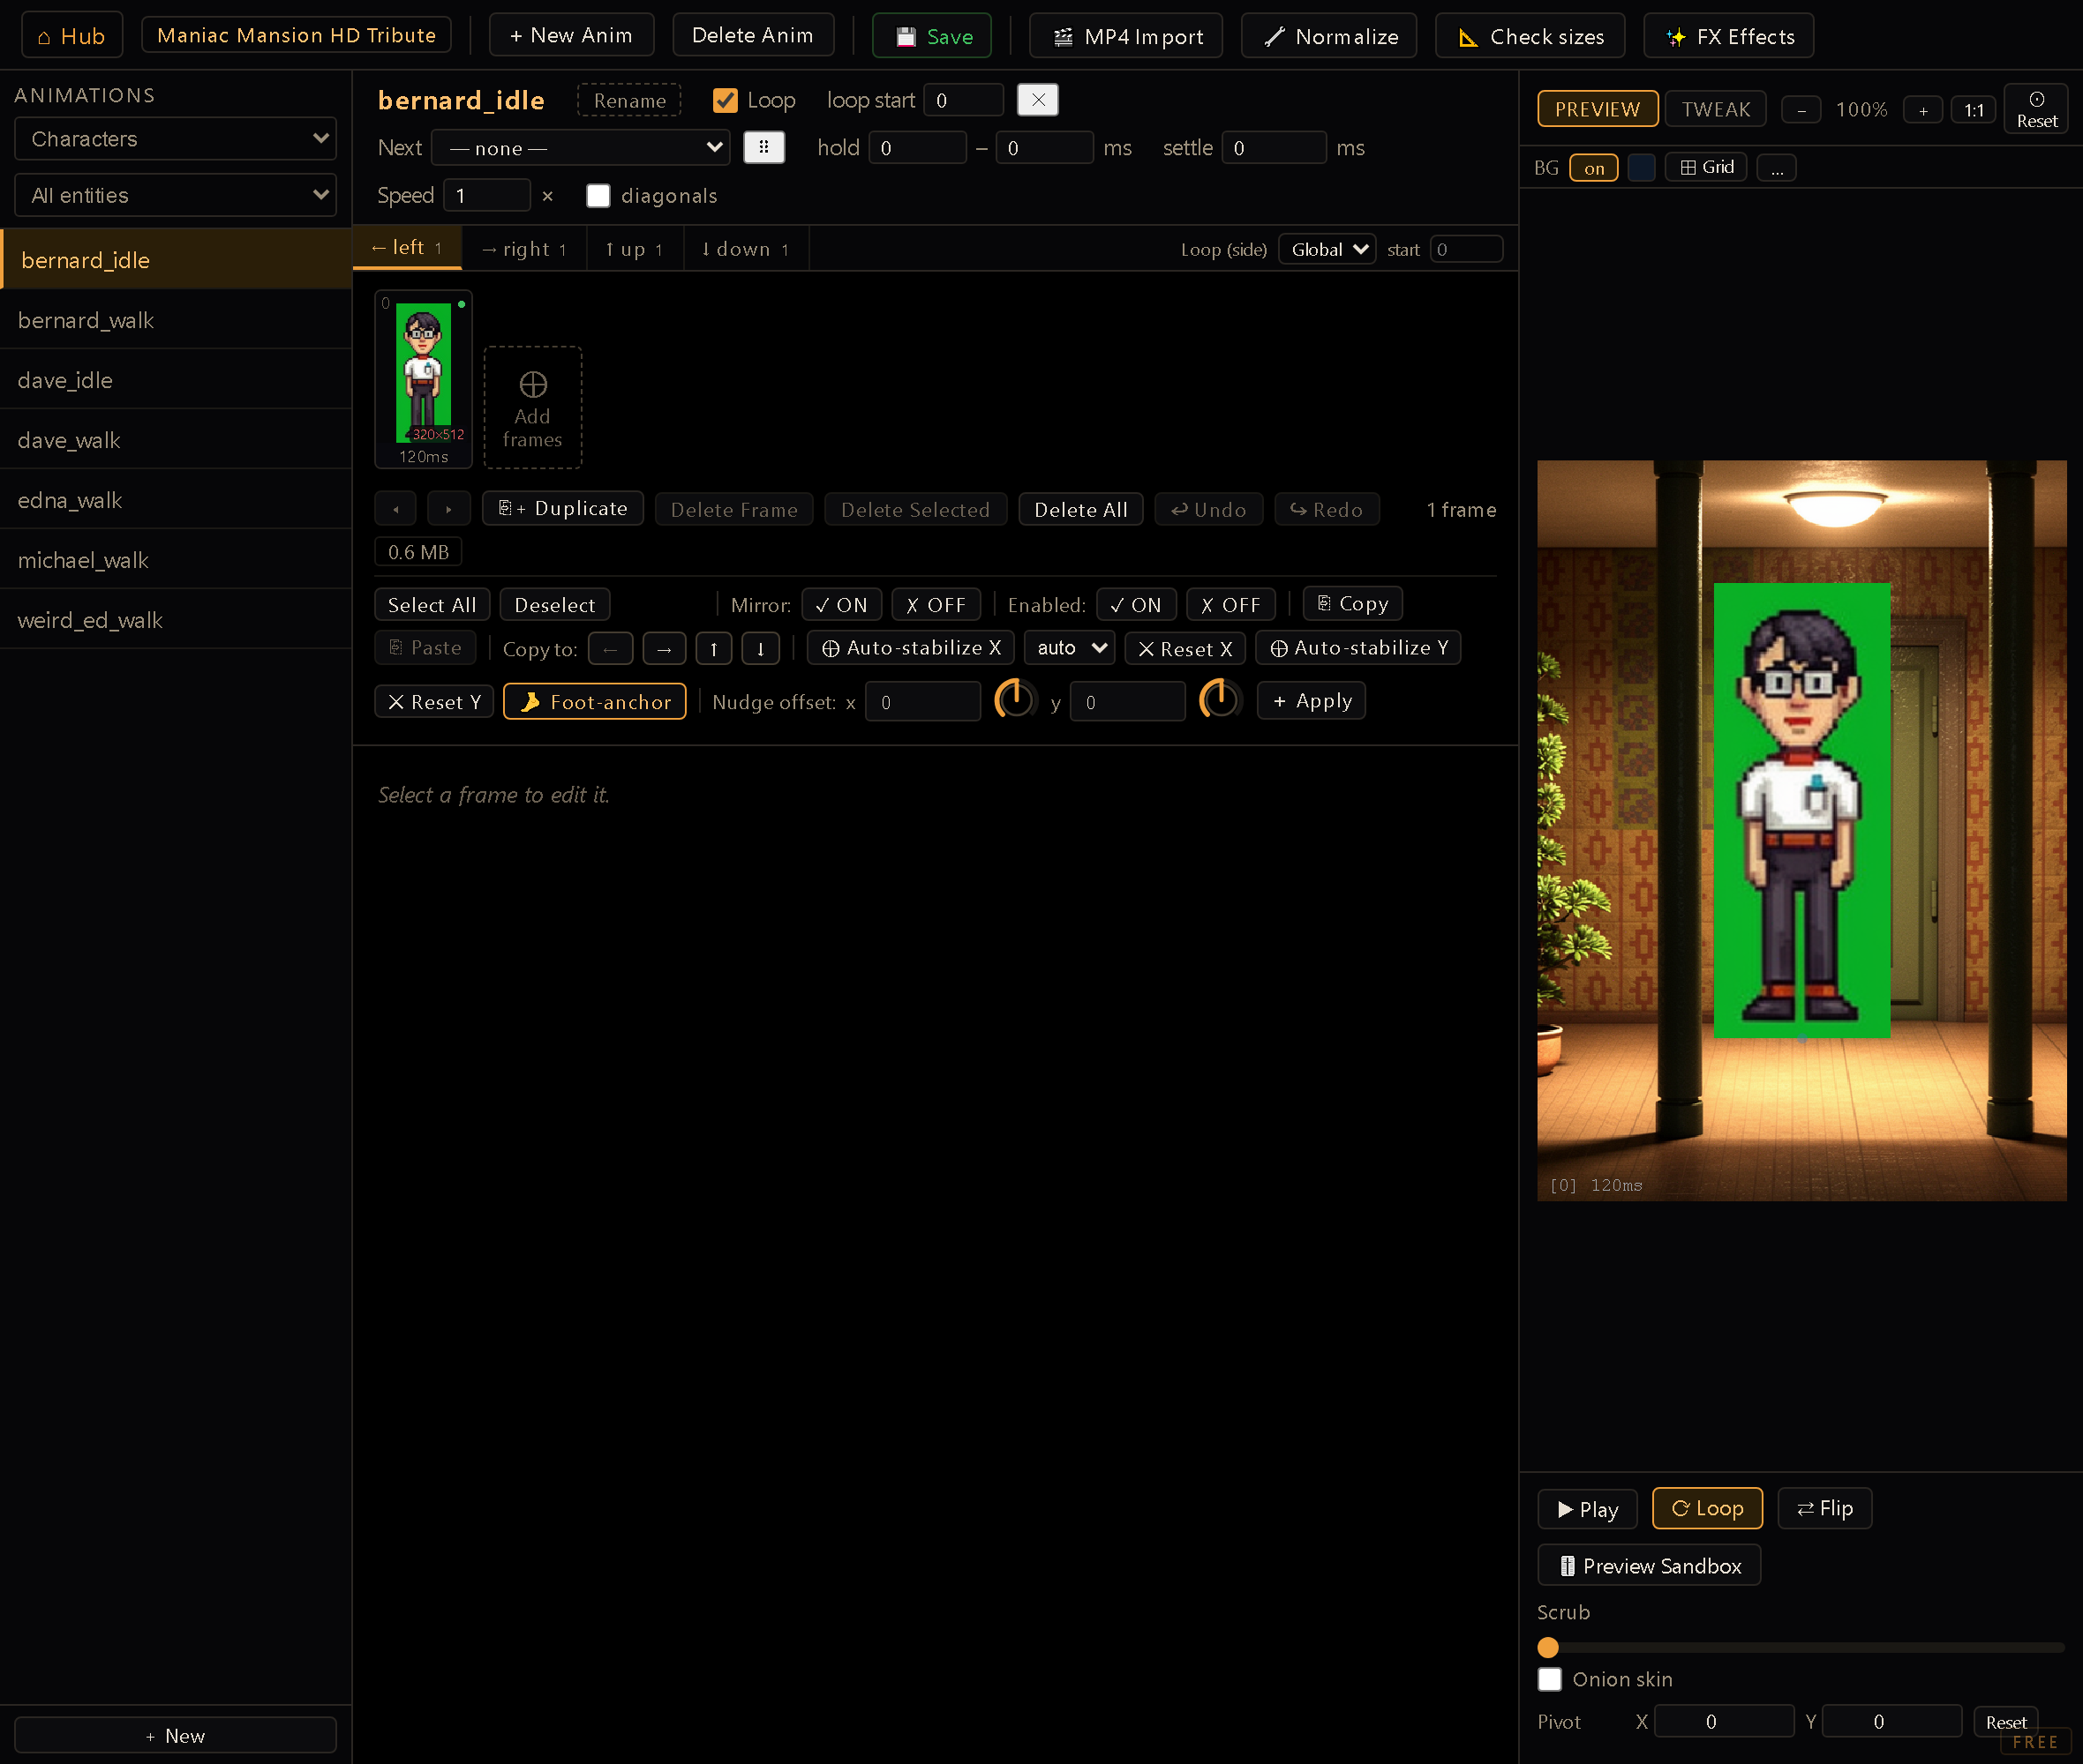Copy frames to the down direction
The image size is (2083, 1764).
pyautogui.click(x=760, y=649)
